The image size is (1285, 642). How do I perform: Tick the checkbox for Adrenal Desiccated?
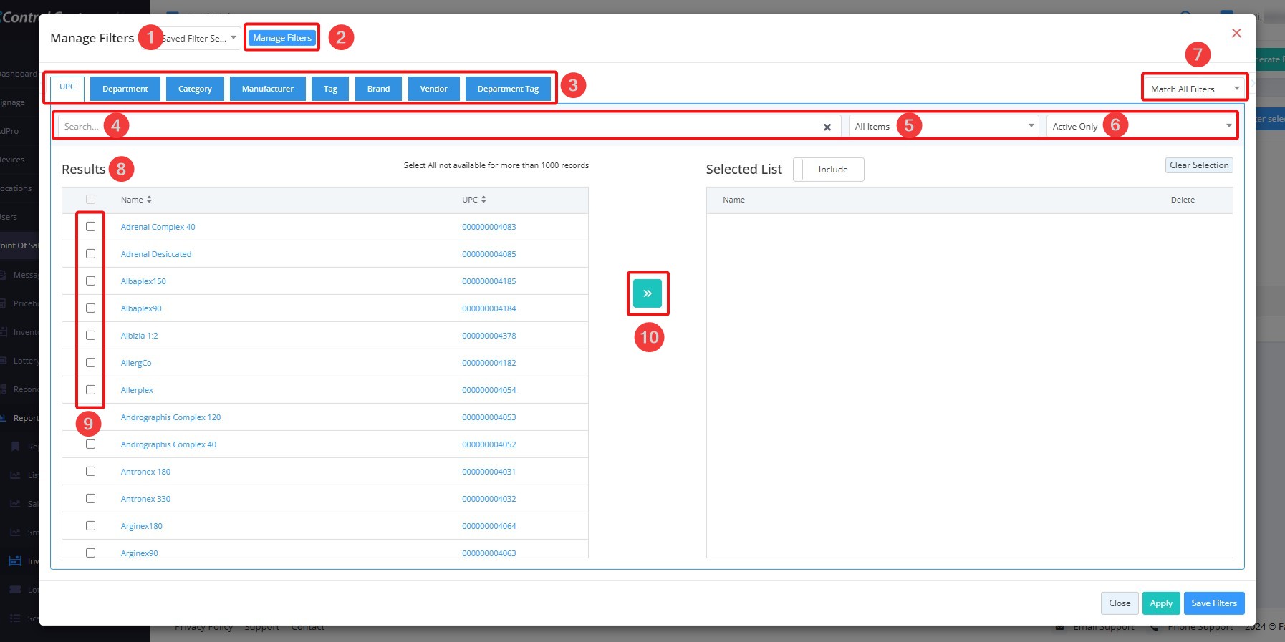click(x=90, y=253)
